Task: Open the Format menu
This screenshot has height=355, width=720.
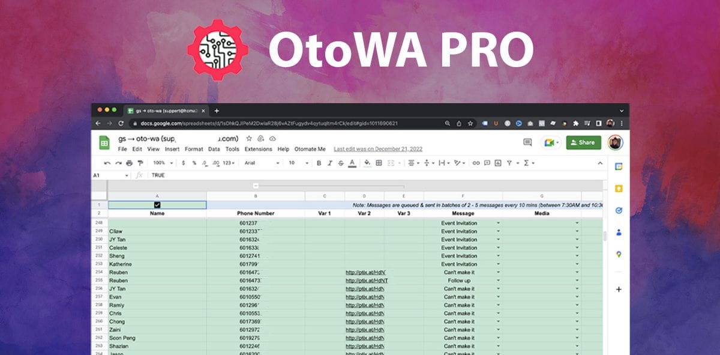Action: tap(194, 149)
